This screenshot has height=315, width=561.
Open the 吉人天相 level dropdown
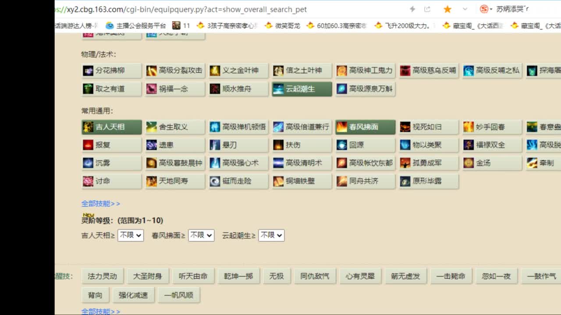point(131,235)
